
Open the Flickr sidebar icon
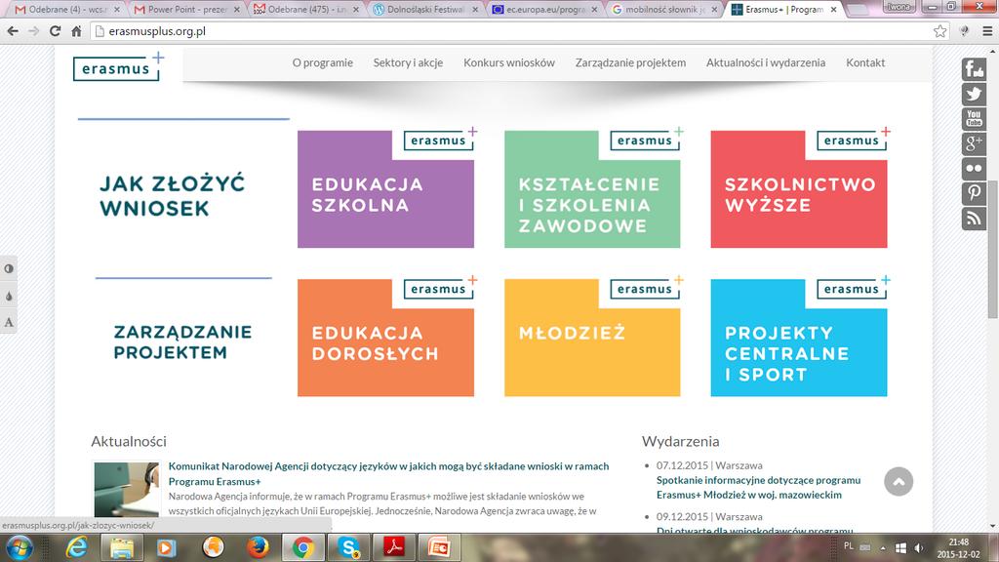point(974,169)
